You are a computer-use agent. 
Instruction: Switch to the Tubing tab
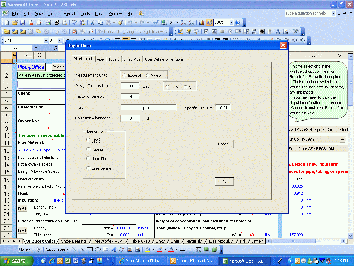(114, 59)
